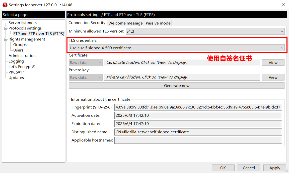Click the OK button

(x=223, y=168)
